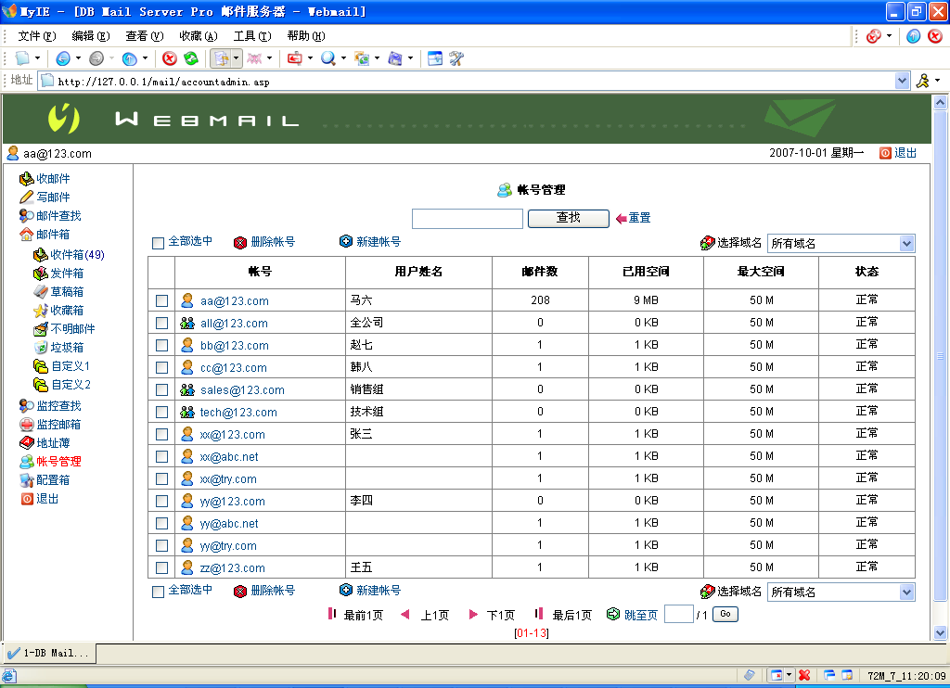Open the 查看(V) menu
Screen dimensions: 950x688
click(x=144, y=36)
